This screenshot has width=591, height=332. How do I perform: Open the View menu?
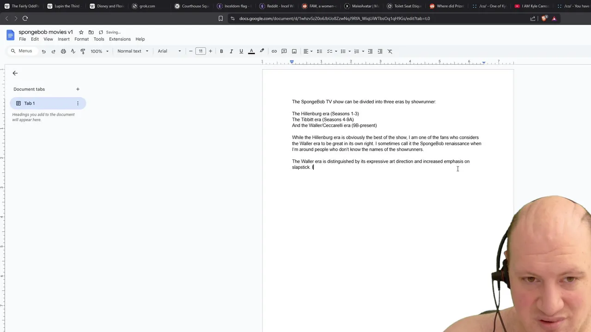tap(48, 39)
